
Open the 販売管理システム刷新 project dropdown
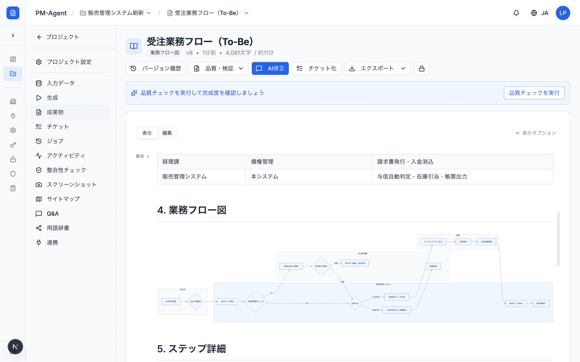coord(115,13)
